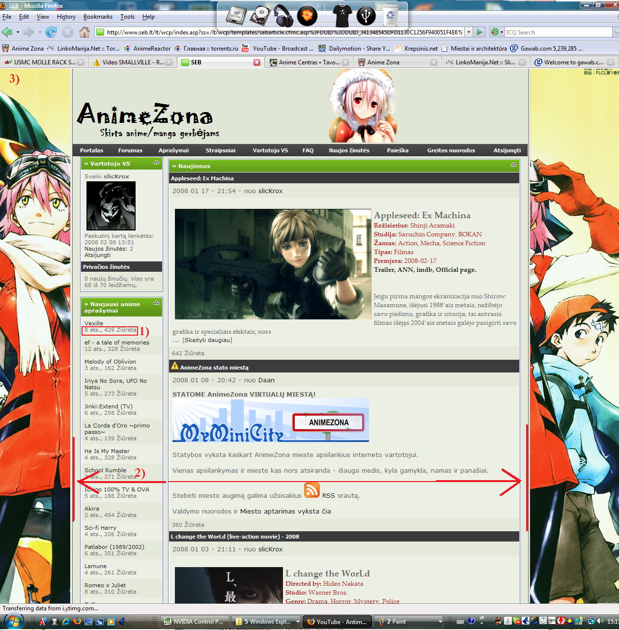619x630 pixels.
Task: Reload the current page
Action: 51,32
